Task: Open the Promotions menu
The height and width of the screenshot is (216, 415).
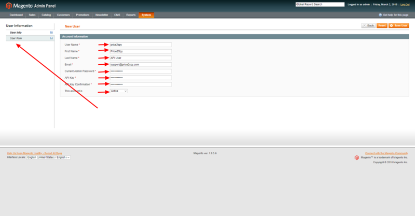Action: (x=82, y=15)
